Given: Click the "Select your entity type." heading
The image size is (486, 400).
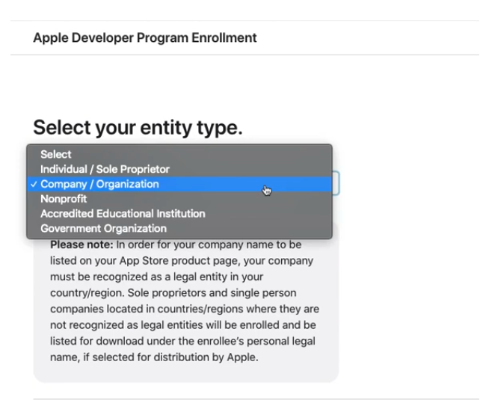Looking at the screenshot, I should tap(138, 127).
